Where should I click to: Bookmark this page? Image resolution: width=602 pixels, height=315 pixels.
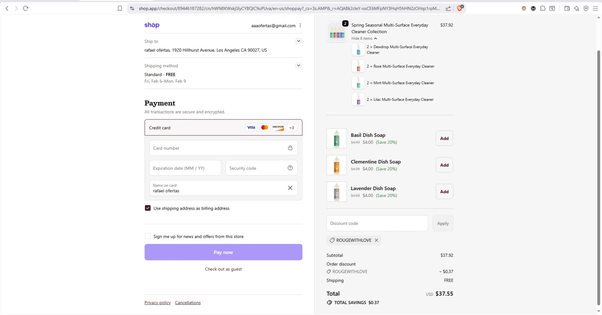point(120,8)
